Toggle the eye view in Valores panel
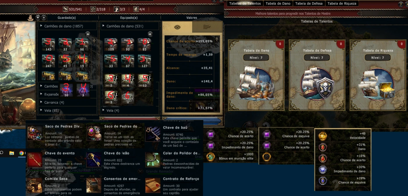408x196 pixels. point(177,27)
